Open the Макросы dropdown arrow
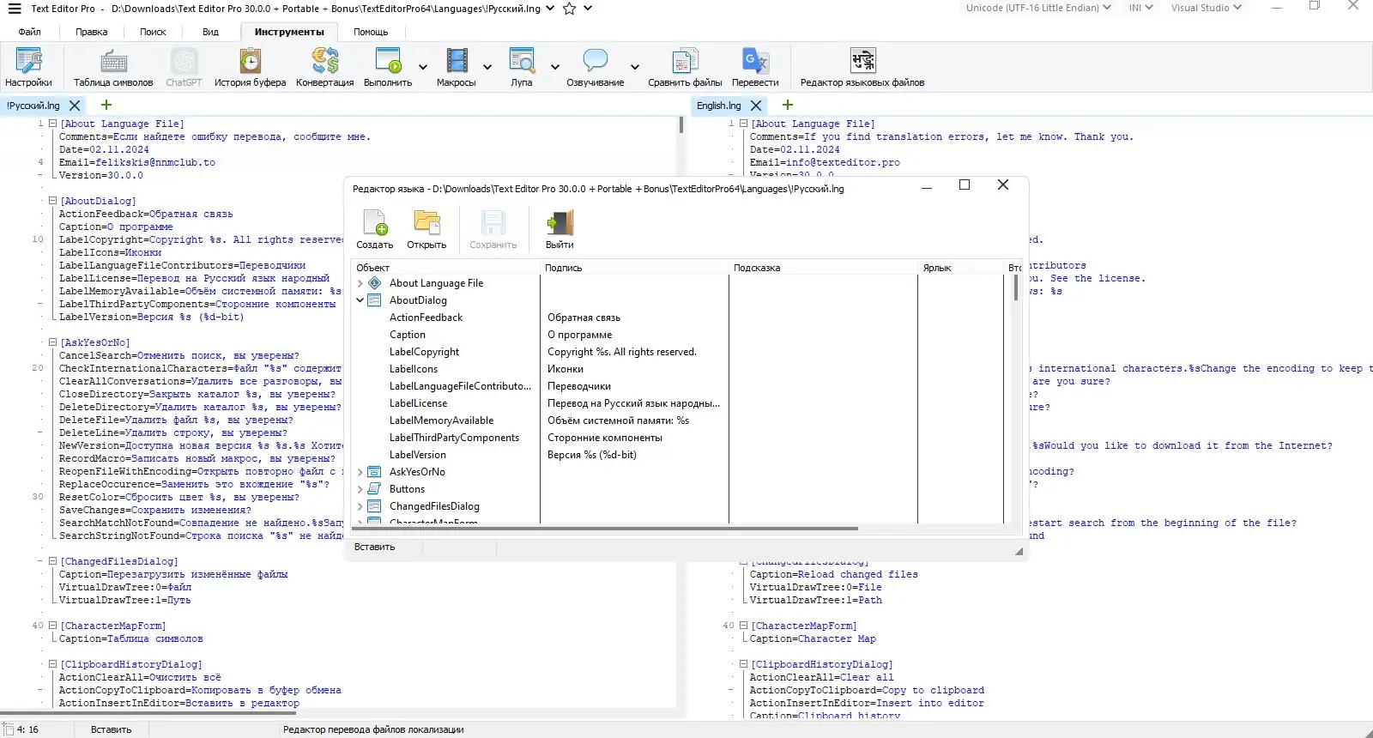Image resolution: width=1373 pixels, height=738 pixels. coord(487,67)
